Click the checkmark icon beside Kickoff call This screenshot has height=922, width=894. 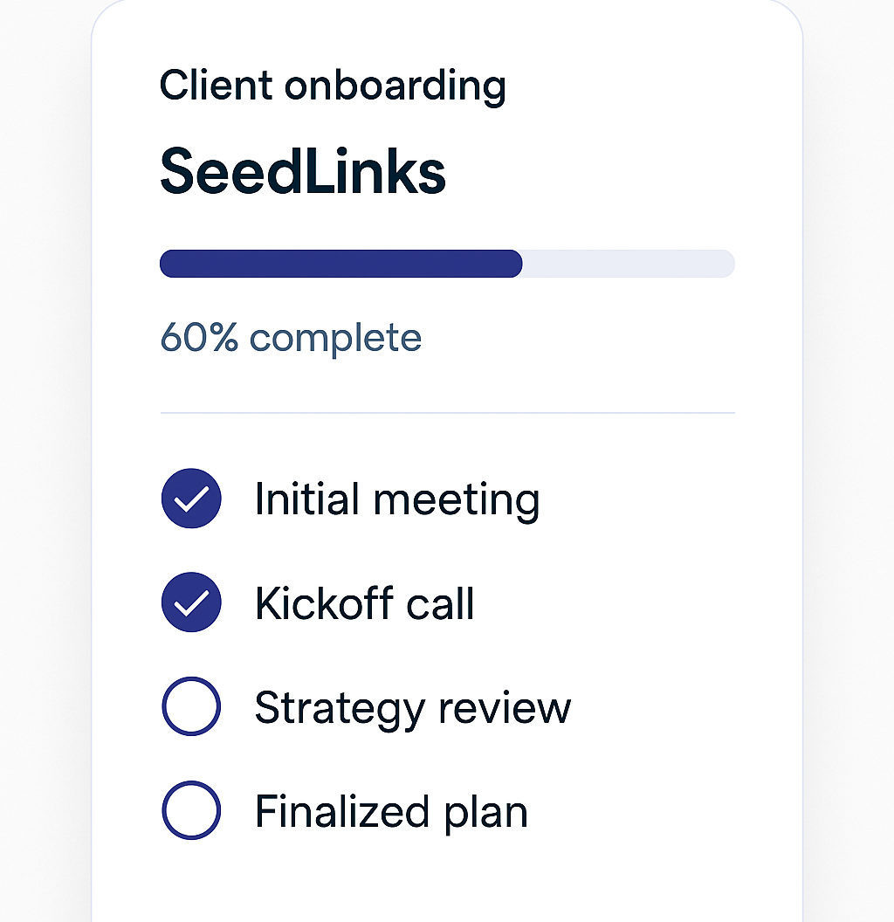click(x=191, y=602)
